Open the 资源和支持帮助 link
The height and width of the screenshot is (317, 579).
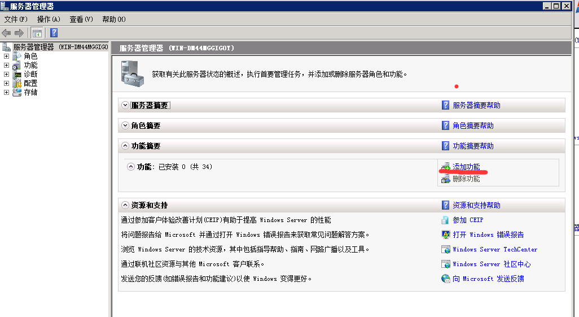click(476, 205)
